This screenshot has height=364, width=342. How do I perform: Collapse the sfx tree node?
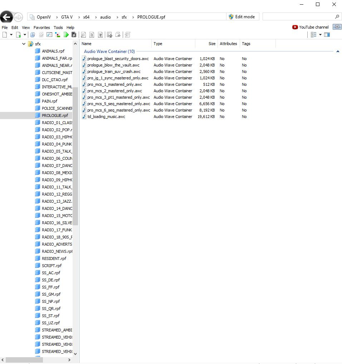pos(24,44)
